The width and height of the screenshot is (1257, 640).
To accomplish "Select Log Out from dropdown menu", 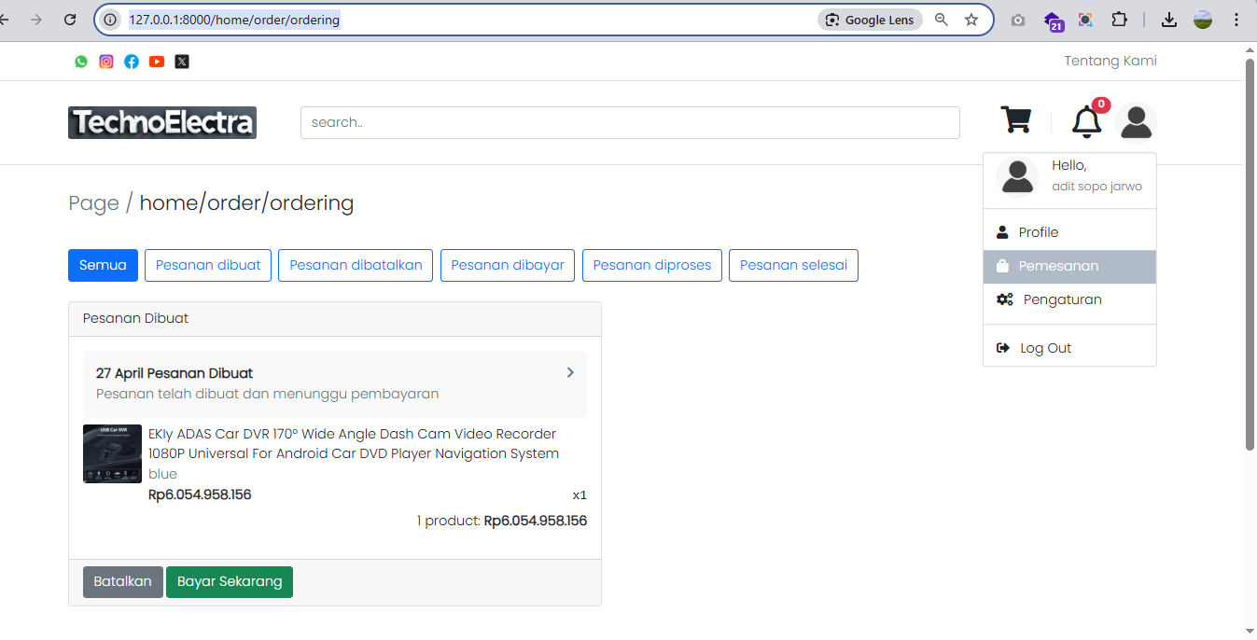I will click(1045, 348).
